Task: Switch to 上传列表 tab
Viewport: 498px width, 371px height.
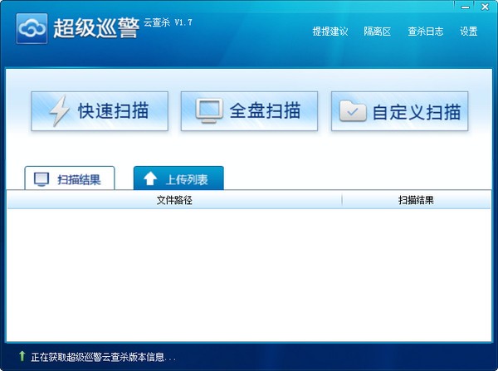Action: [178, 178]
